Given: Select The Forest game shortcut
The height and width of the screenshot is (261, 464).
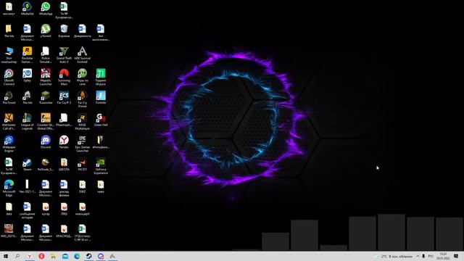Looking at the screenshot, I should click(x=9, y=97).
